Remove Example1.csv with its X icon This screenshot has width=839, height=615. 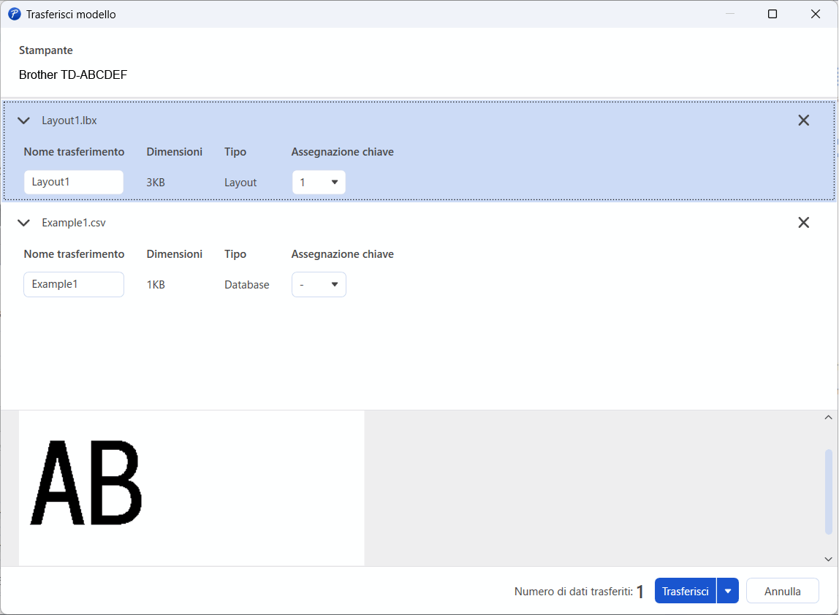coord(803,223)
